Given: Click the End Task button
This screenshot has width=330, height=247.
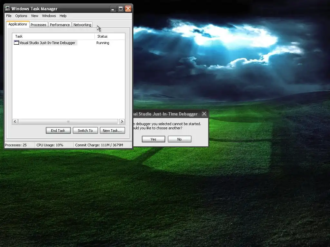Looking at the screenshot, I should (x=58, y=131).
